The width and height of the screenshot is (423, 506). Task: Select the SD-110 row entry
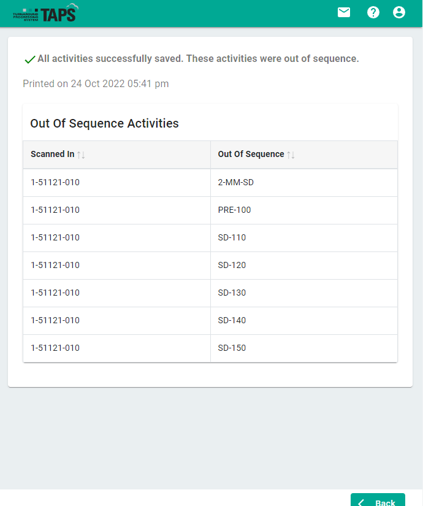tap(232, 237)
